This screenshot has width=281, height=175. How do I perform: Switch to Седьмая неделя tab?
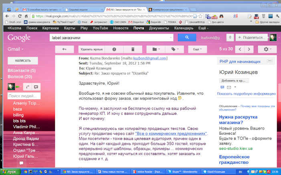click(84, 10)
